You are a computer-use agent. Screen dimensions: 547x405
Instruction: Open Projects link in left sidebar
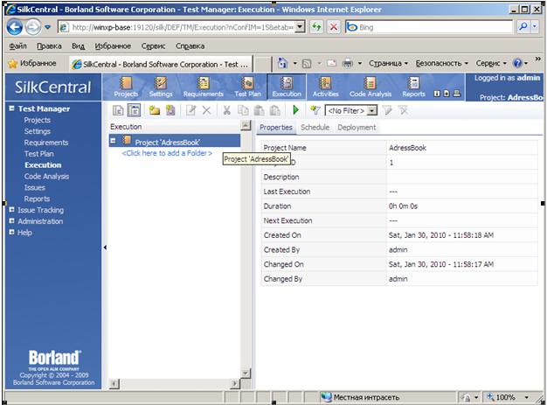(x=38, y=120)
